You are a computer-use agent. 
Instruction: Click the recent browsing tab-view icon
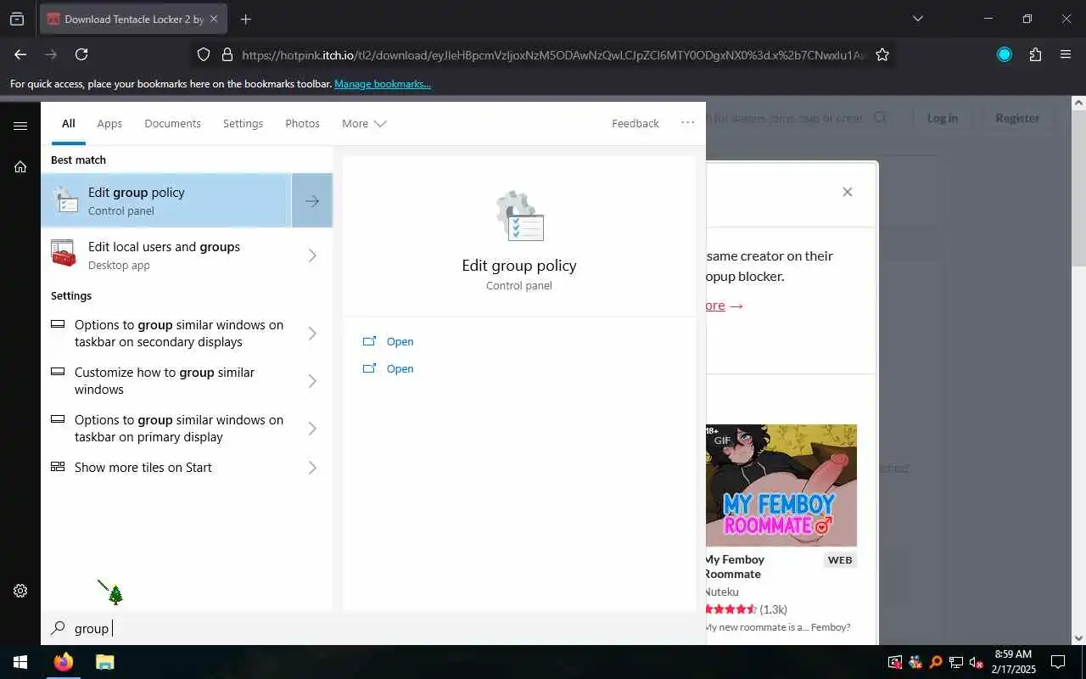tap(17, 19)
